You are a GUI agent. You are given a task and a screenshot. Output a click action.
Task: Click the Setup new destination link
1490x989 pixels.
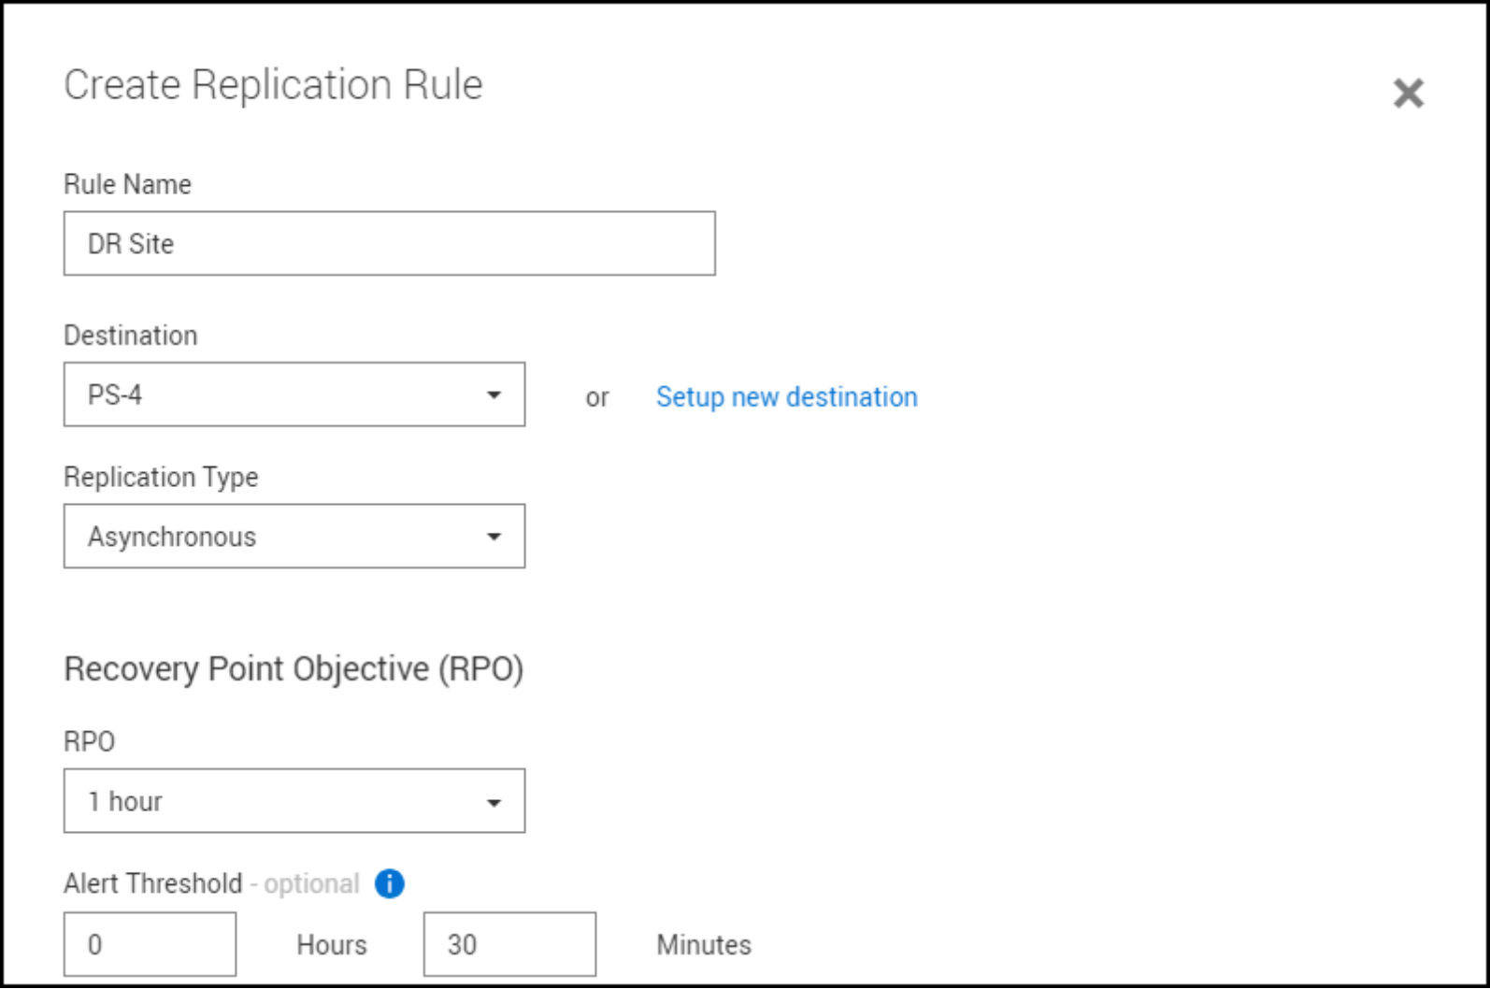click(x=787, y=396)
